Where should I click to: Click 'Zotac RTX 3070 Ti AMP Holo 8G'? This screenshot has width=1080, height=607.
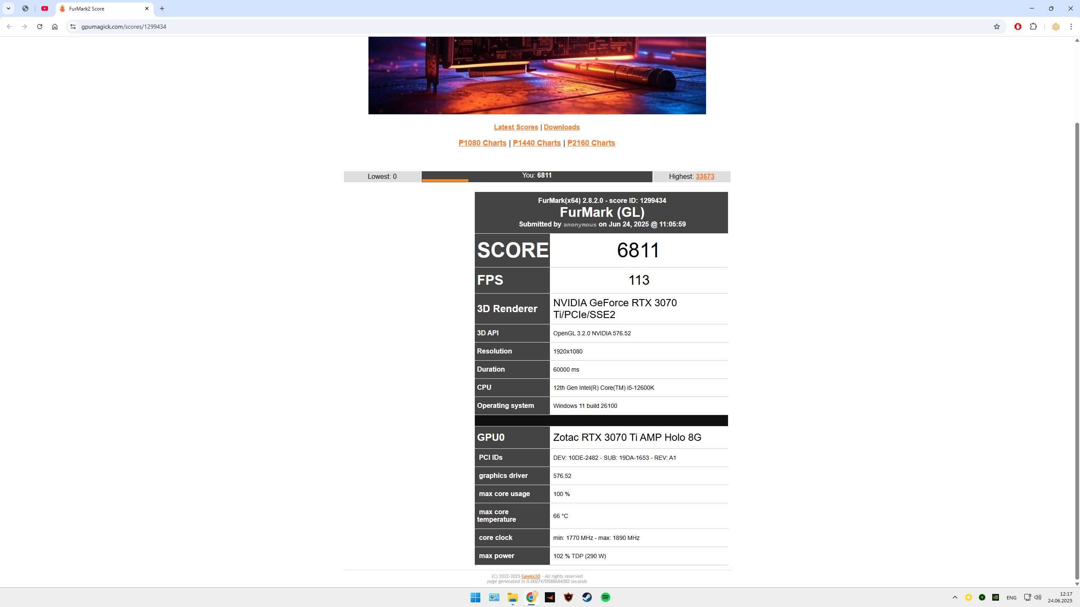[627, 437]
